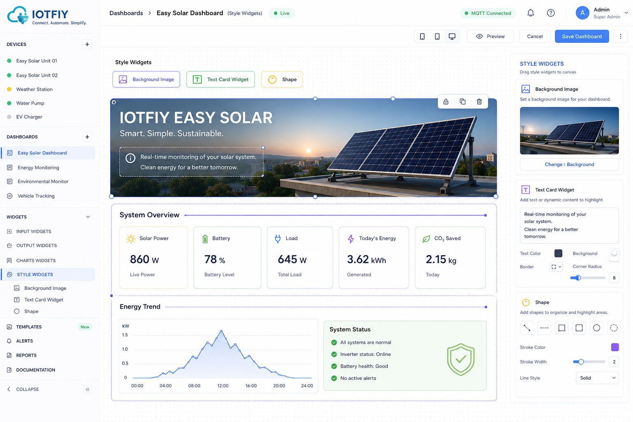This screenshot has width=633, height=422.
Task: Expand INPUT WIDGETS category
Action: coord(33,232)
